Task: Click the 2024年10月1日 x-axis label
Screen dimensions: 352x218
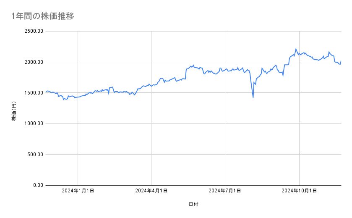Action: [299, 191]
